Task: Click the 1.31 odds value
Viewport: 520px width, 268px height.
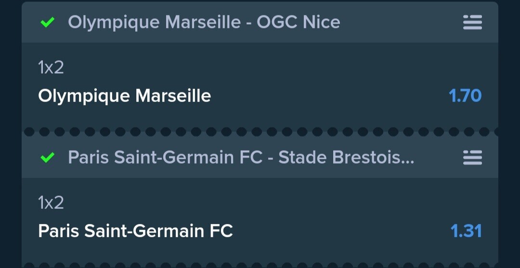Action: 466,231
